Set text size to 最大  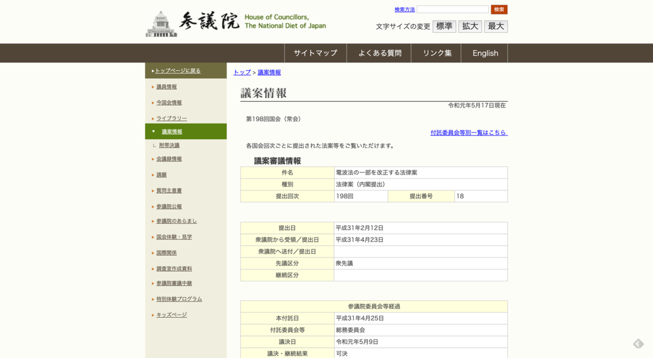tap(496, 26)
